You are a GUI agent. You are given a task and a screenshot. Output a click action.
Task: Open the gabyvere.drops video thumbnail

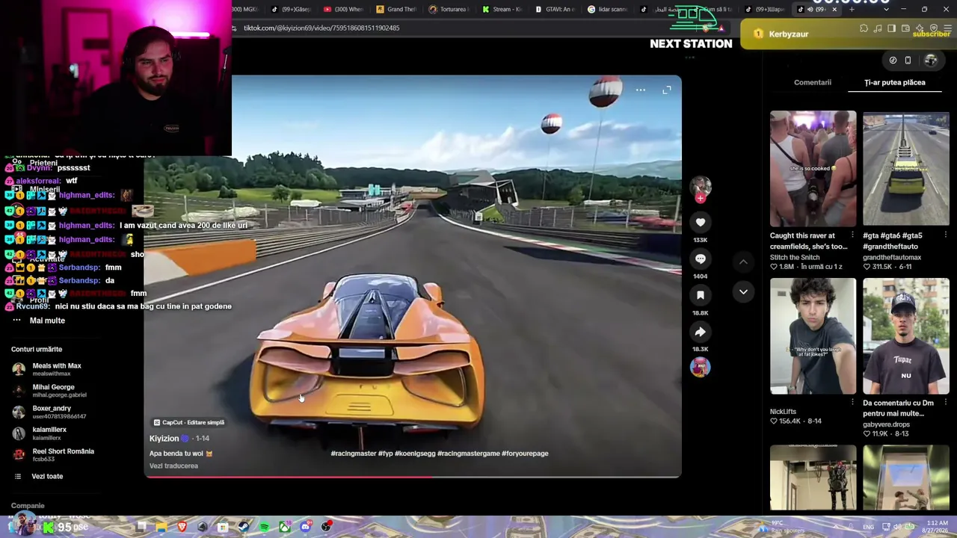906,336
